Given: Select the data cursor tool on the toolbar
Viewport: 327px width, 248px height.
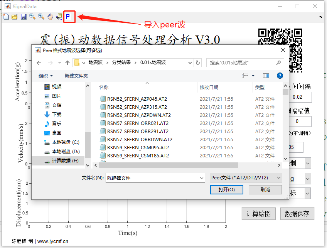Looking at the screenshot, I should [x=58, y=17].
